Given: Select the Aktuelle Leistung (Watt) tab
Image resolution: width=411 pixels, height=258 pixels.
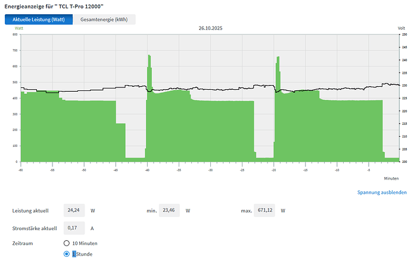Looking at the screenshot, I should pyautogui.click(x=39, y=20).
